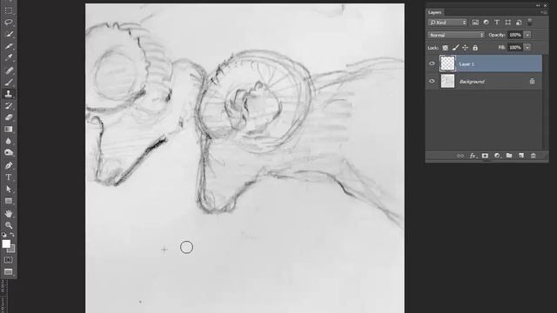Select the Background layer name

[472, 82]
